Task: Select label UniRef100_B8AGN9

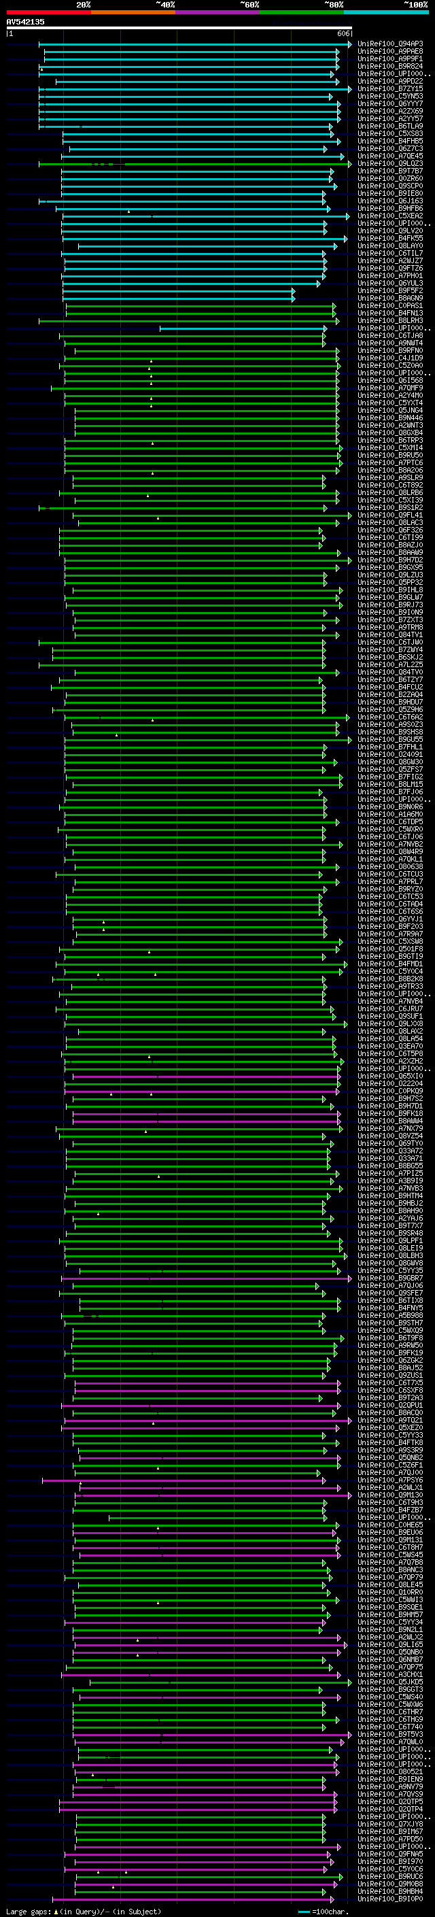Action: (x=390, y=299)
